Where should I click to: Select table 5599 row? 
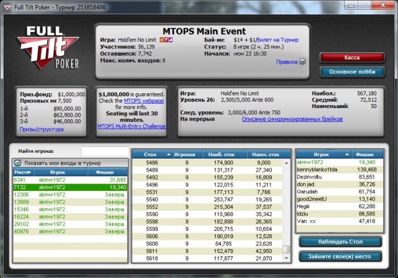208,229
